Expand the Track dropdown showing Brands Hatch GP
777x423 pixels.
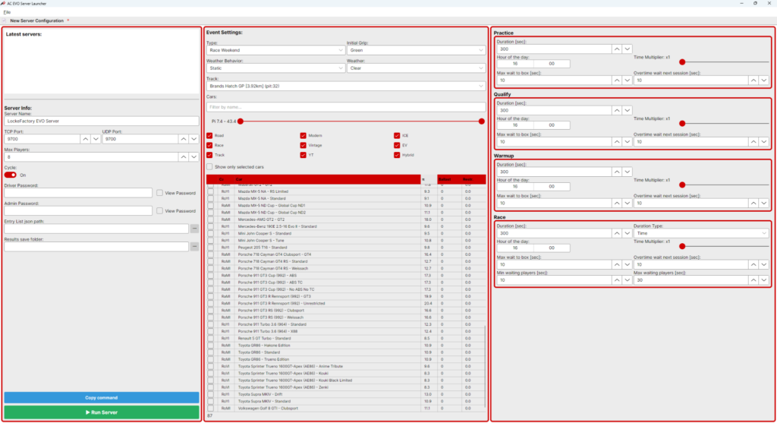(345, 86)
